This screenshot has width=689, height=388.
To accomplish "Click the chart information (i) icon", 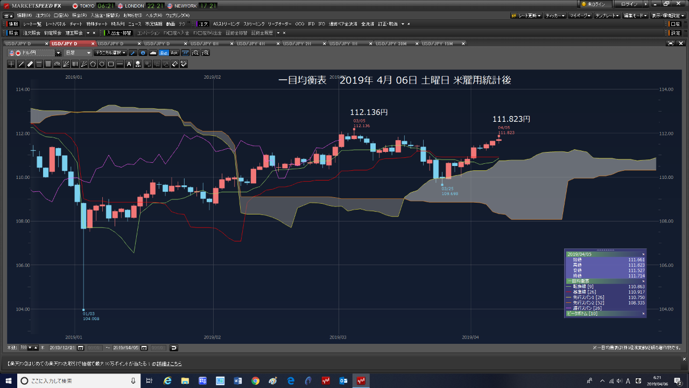I will 142,53.
